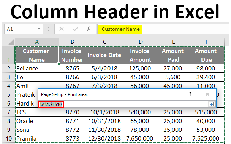
Task: Click the formula bar containing Customer Name
Action: tap(163, 29)
